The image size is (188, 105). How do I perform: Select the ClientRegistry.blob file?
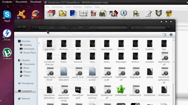point(92,74)
